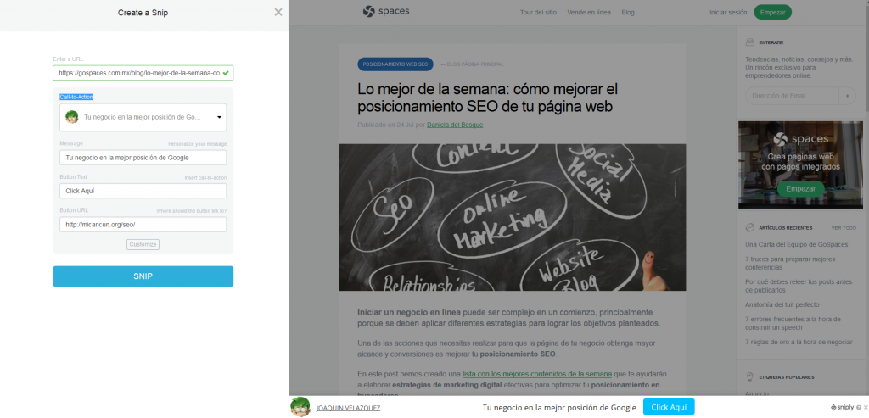Click the SNIP button

(x=143, y=276)
